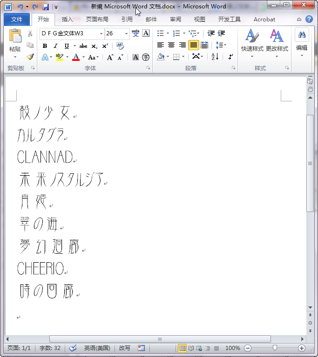Image resolution: width=318 pixels, height=357 pixels.
Task: Switch to the 页面布局 tab
Action: click(x=97, y=20)
